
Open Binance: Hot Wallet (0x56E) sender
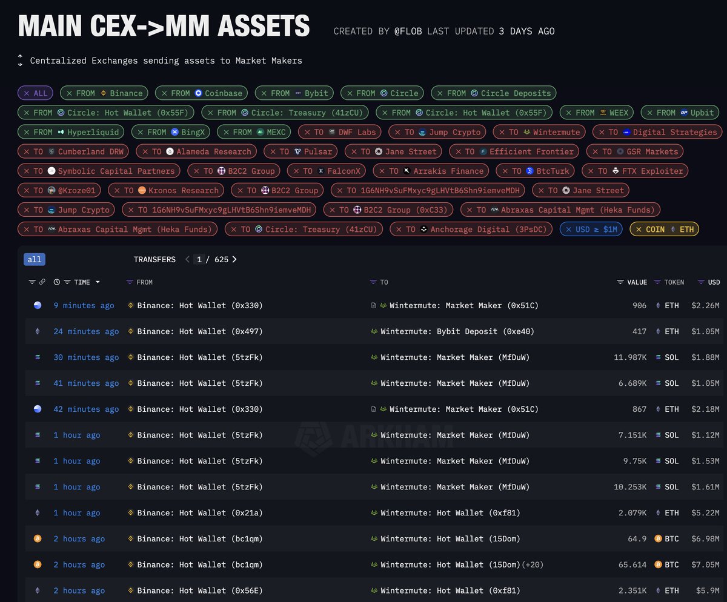200,591
